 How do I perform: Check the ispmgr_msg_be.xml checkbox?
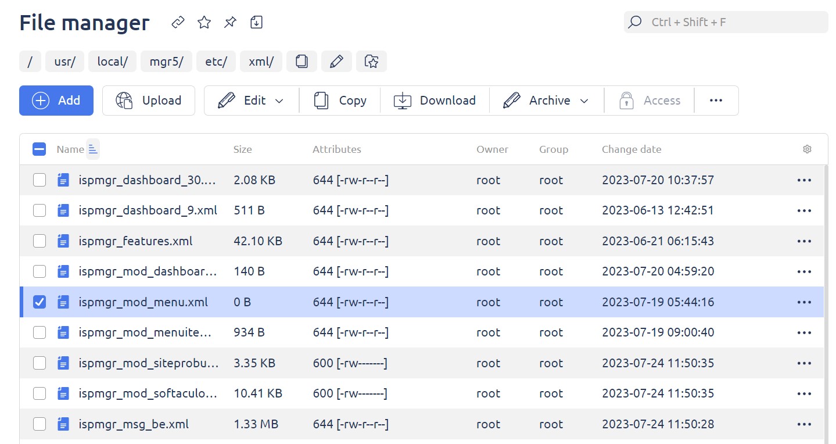click(x=40, y=424)
